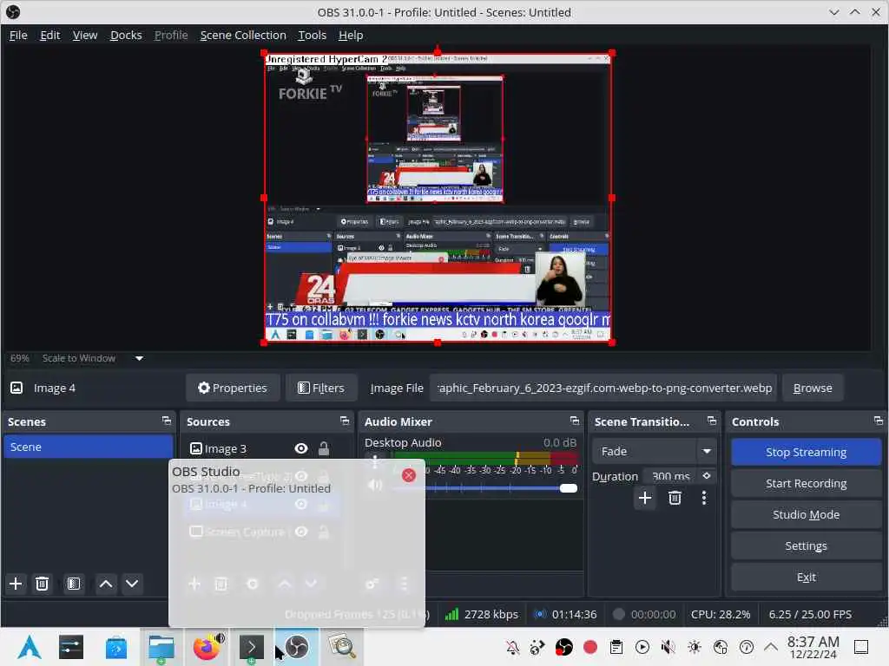Open the media player tray icon
Viewport: 889px width, 666px height.
(x=642, y=647)
